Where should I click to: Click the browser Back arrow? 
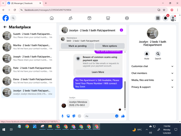pyautogui.click(x=4, y=10)
